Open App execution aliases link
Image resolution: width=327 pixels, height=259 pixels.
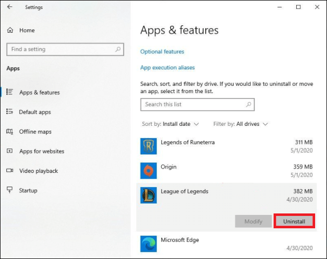[x=168, y=67]
